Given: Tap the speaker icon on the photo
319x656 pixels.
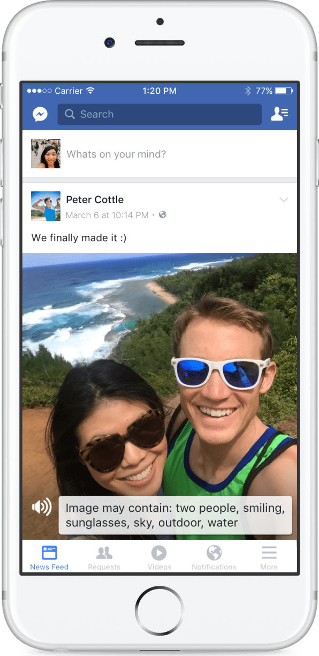Looking at the screenshot, I should pyautogui.click(x=42, y=506).
